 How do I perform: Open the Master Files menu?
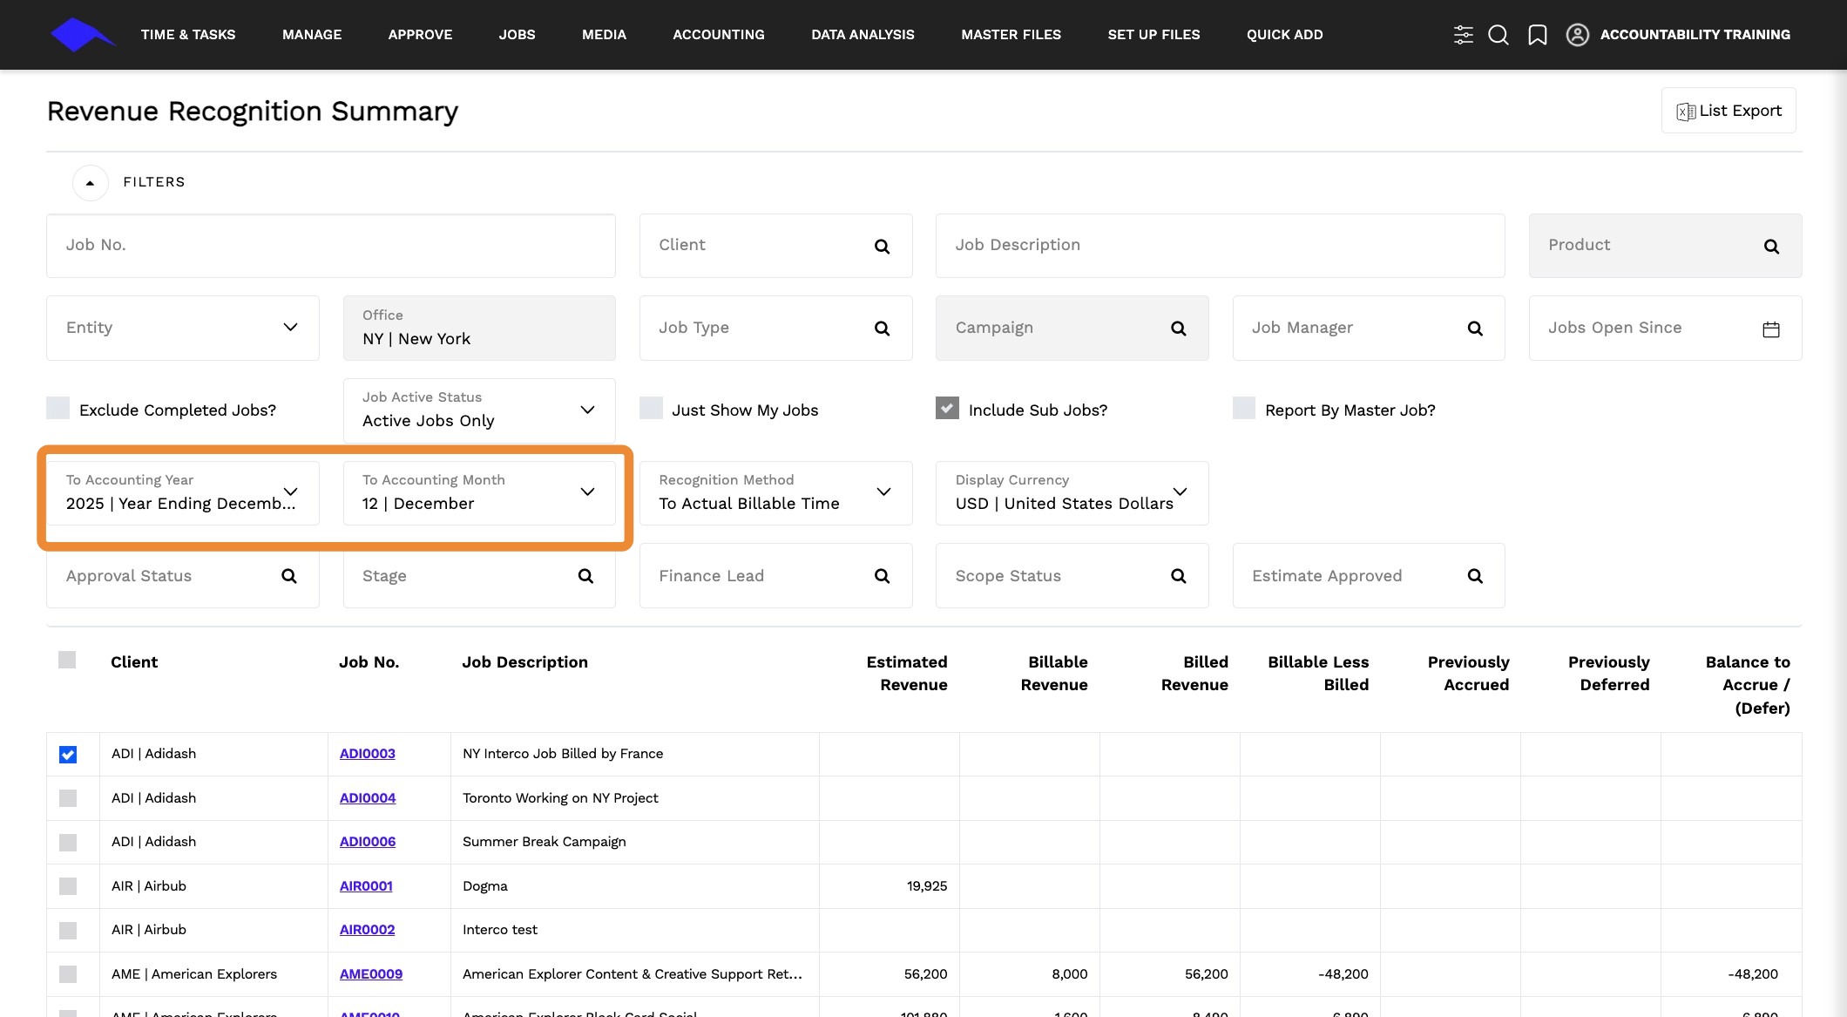(1011, 35)
